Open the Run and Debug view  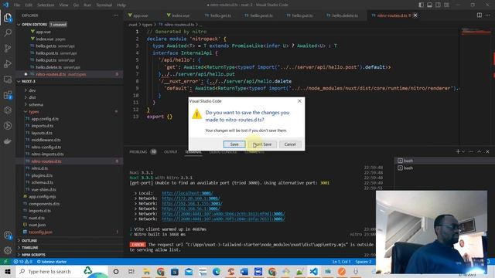8,64
